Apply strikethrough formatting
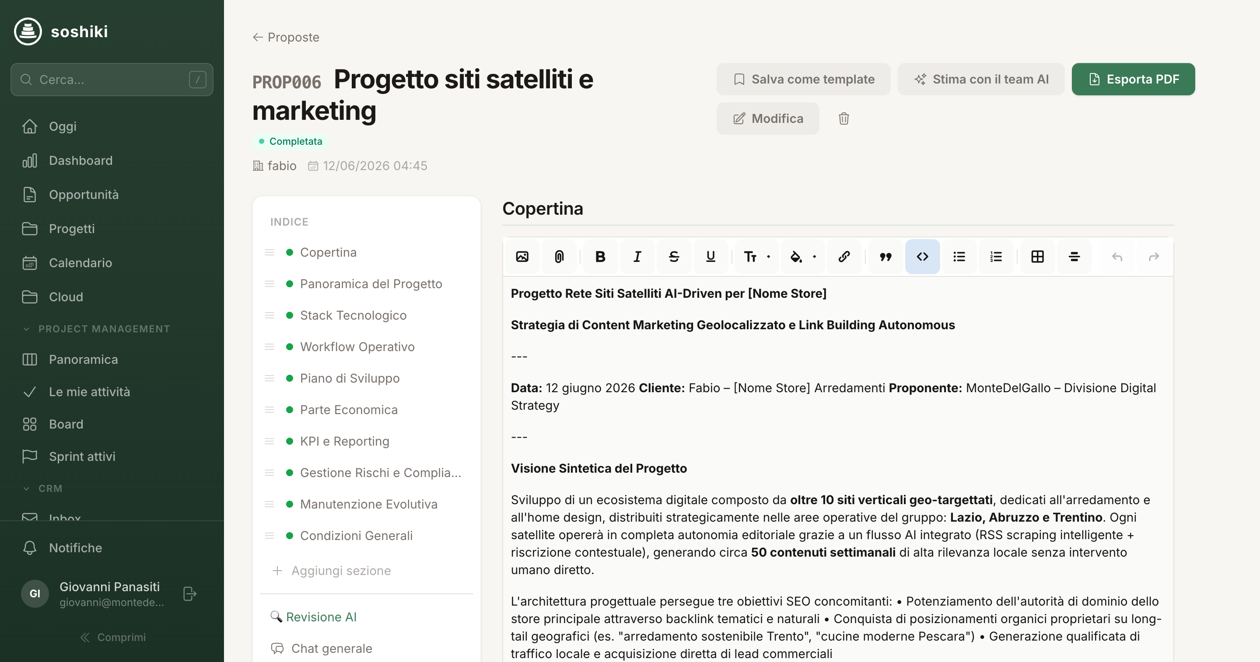The width and height of the screenshot is (1260, 662). click(x=674, y=257)
